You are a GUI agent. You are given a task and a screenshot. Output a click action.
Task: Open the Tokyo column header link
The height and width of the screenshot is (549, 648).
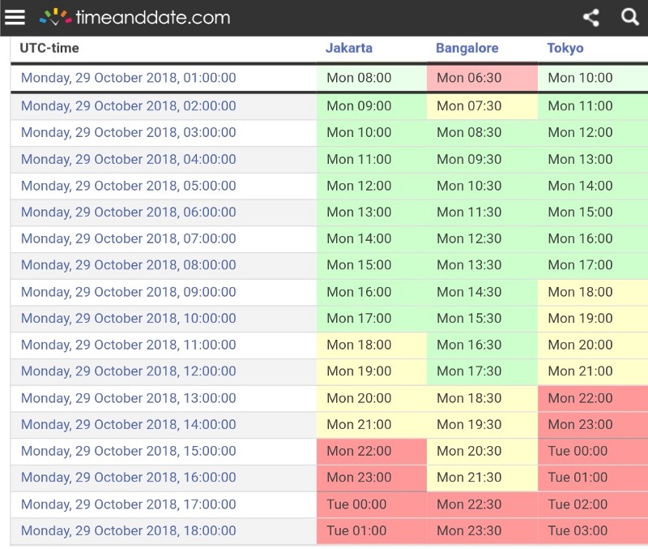coord(565,48)
